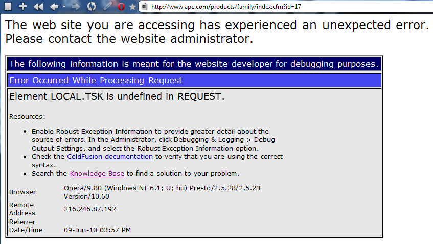Click the 09-Jun-10 03:57 PM timestamp

(97, 230)
